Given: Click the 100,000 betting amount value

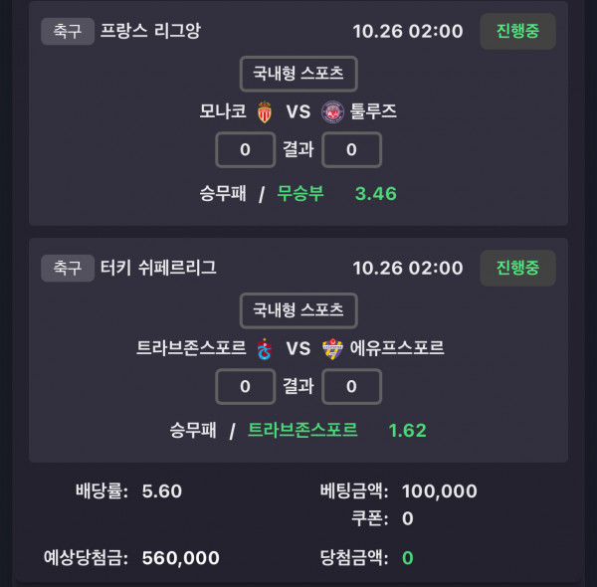Looking at the screenshot, I should click(x=439, y=491).
